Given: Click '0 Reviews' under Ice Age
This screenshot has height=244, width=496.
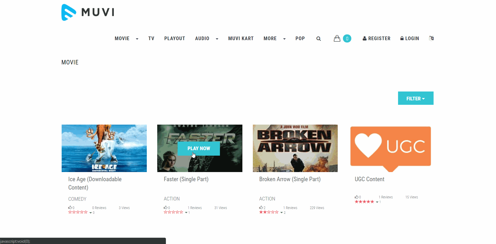Looking at the screenshot, I should 99,208.
